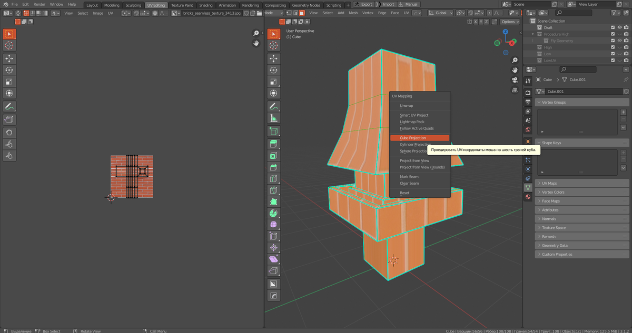Switch to the Texture Paint workspace tab
Screen dimensions: 632x333
tap(182, 5)
